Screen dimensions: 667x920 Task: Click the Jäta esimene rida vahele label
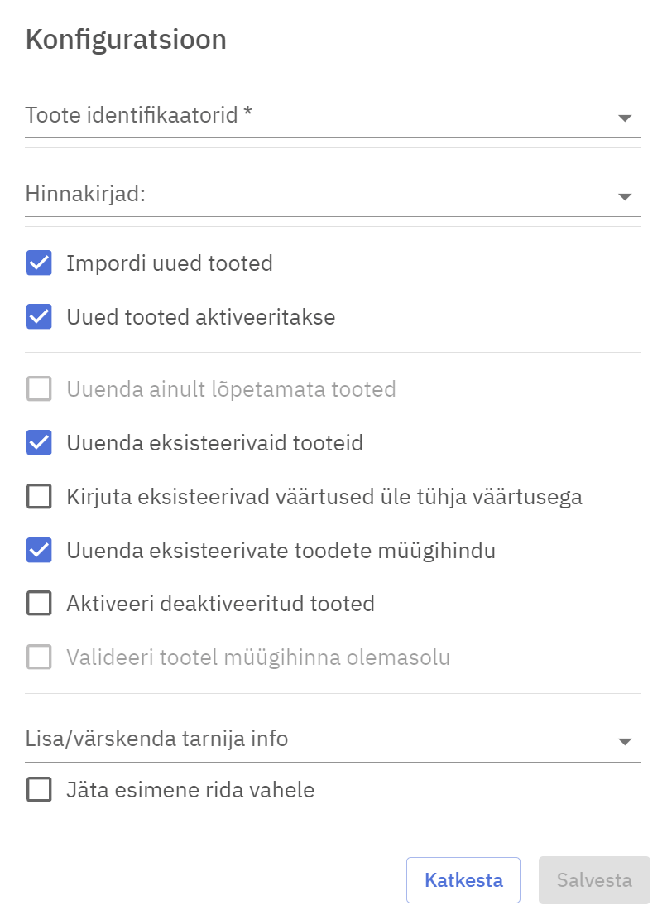pyautogui.click(x=190, y=790)
